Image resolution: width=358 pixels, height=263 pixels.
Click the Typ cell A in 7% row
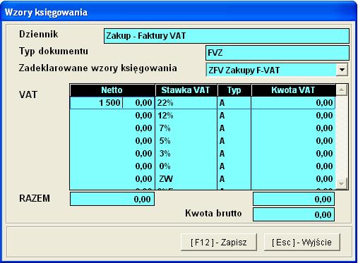tap(234, 128)
